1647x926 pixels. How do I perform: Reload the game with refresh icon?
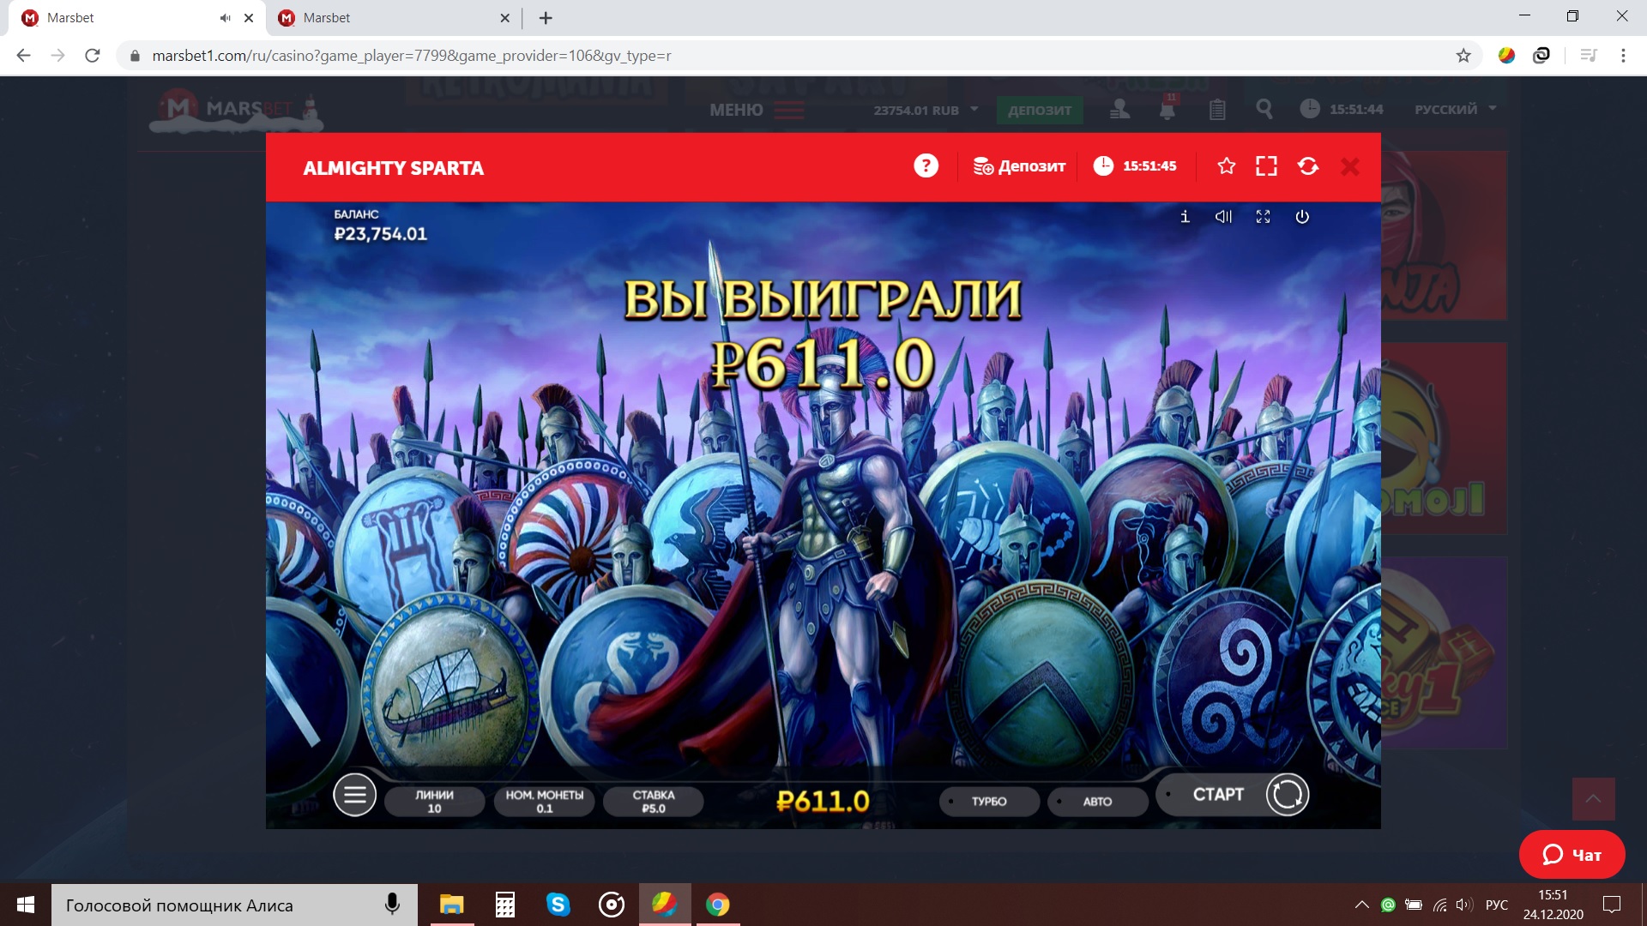[1308, 166]
